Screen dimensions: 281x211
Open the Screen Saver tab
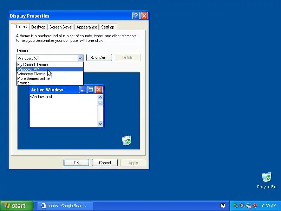tap(61, 27)
